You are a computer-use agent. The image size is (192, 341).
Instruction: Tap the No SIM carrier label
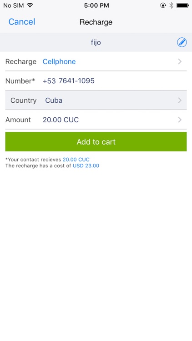(14, 5)
